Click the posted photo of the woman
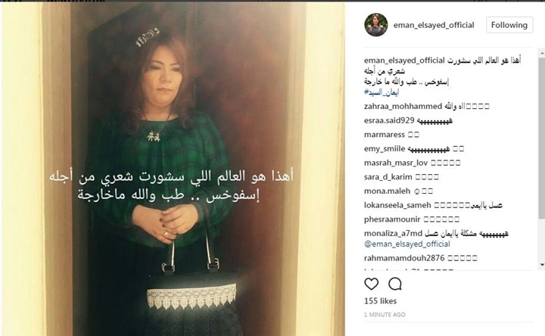 pyautogui.click(x=173, y=170)
